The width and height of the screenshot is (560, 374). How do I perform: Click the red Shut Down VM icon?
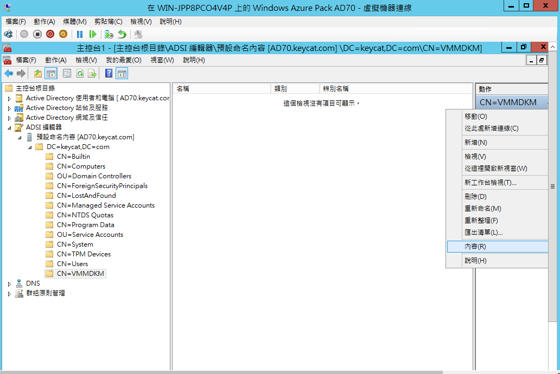50,34
